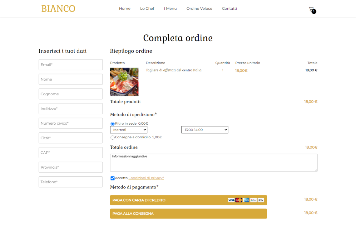Choose Paga alla consegna button
Screen dimensions: 356x225
188,213
